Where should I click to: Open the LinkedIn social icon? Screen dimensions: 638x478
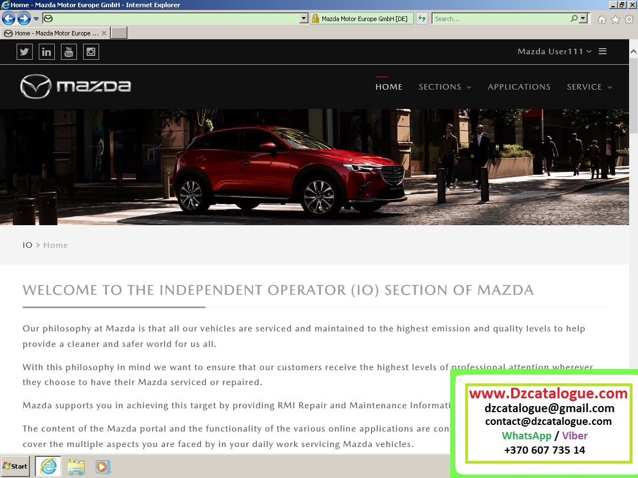47,51
